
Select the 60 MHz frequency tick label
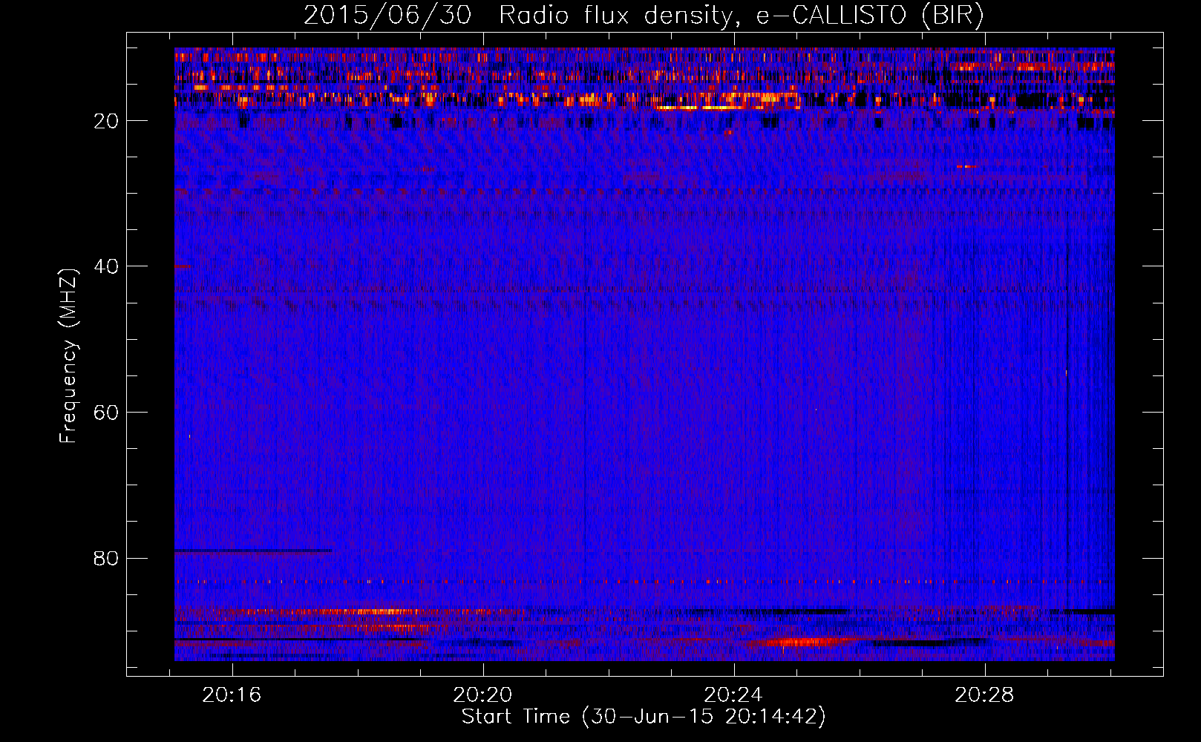click(107, 413)
